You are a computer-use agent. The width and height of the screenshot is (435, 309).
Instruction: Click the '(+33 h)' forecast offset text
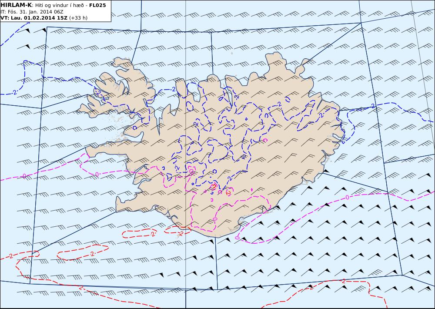pos(78,18)
